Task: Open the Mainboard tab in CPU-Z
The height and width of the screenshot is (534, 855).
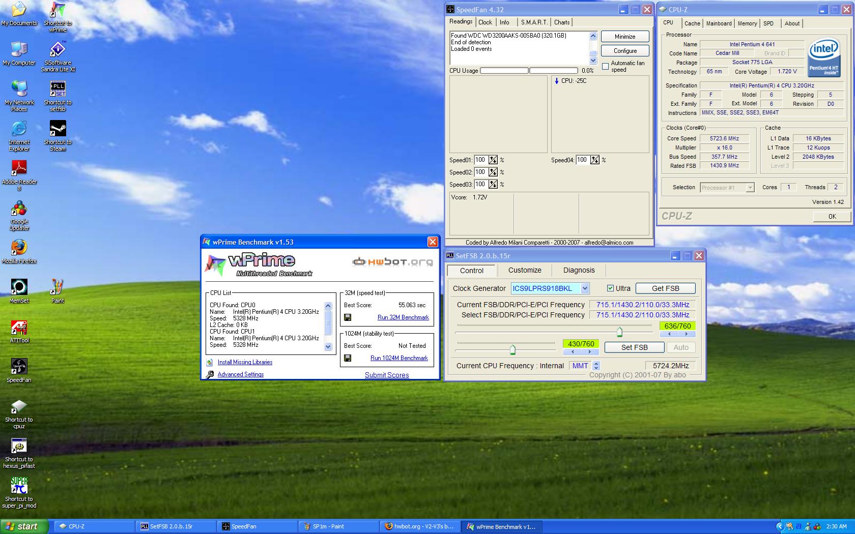Action: click(x=719, y=23)
